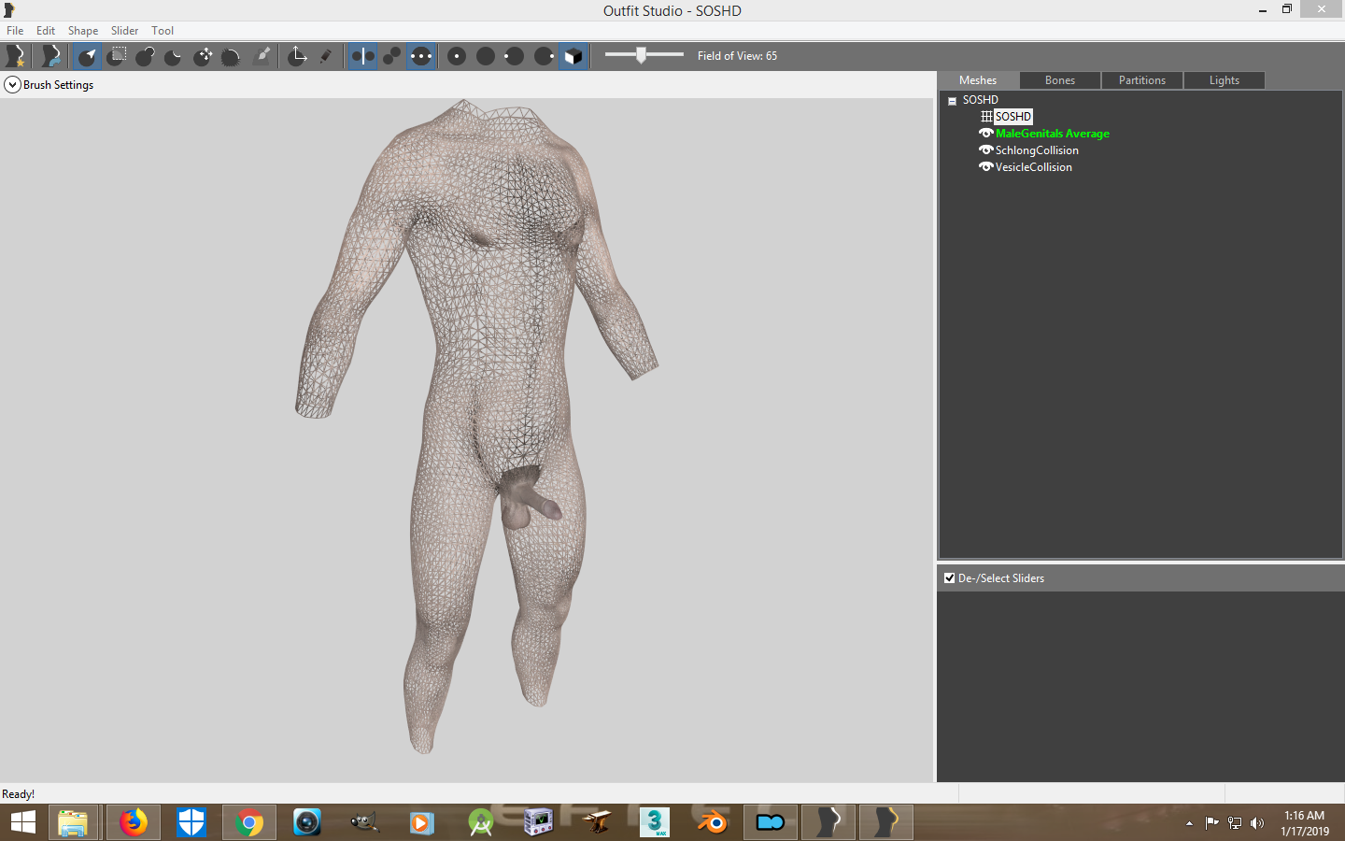Viewport: 1345px width, 841px height.
Task: Open GIMP from the taskbar
Action: click(364, 822)
